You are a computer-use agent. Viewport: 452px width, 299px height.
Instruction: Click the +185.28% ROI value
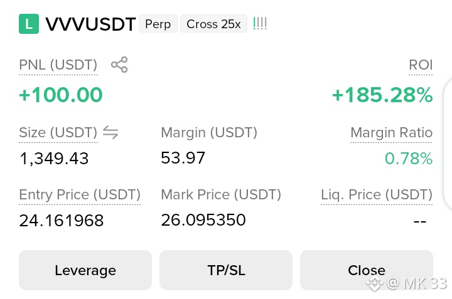point(382,95)
